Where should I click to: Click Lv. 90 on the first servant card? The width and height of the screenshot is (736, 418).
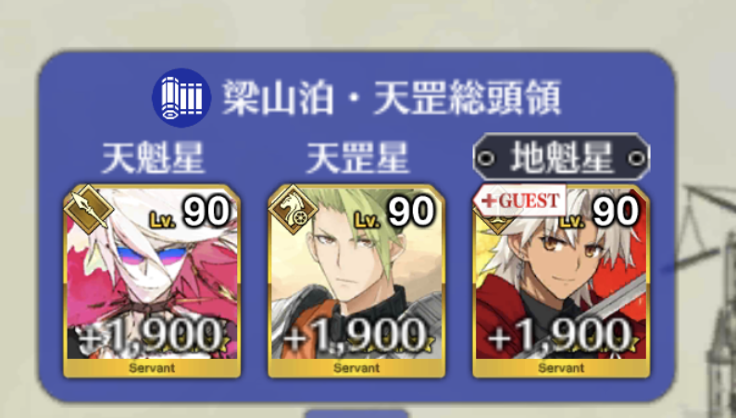pos(190,212)
